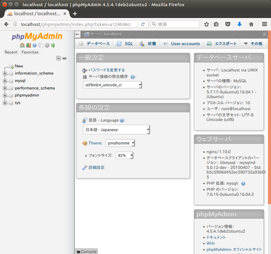Click the log out door icon
Image resolution: width=271 pixels, height=254 pixels.
pos(28,45)
